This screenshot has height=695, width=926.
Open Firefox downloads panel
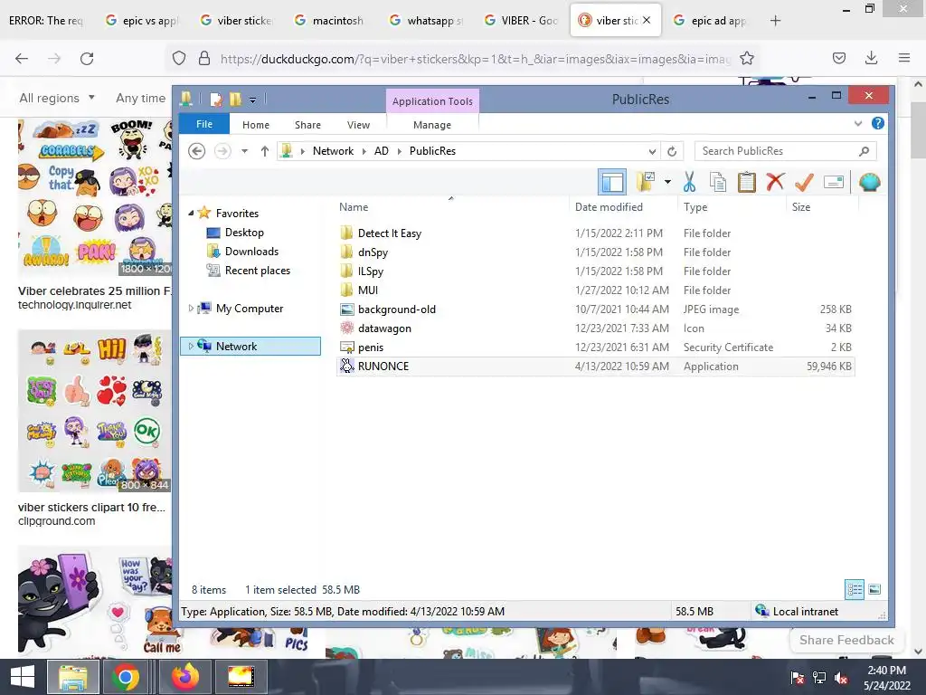(x=871, y=57)
